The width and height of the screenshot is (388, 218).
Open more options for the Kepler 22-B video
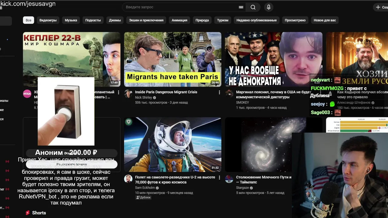click(119, 92)
